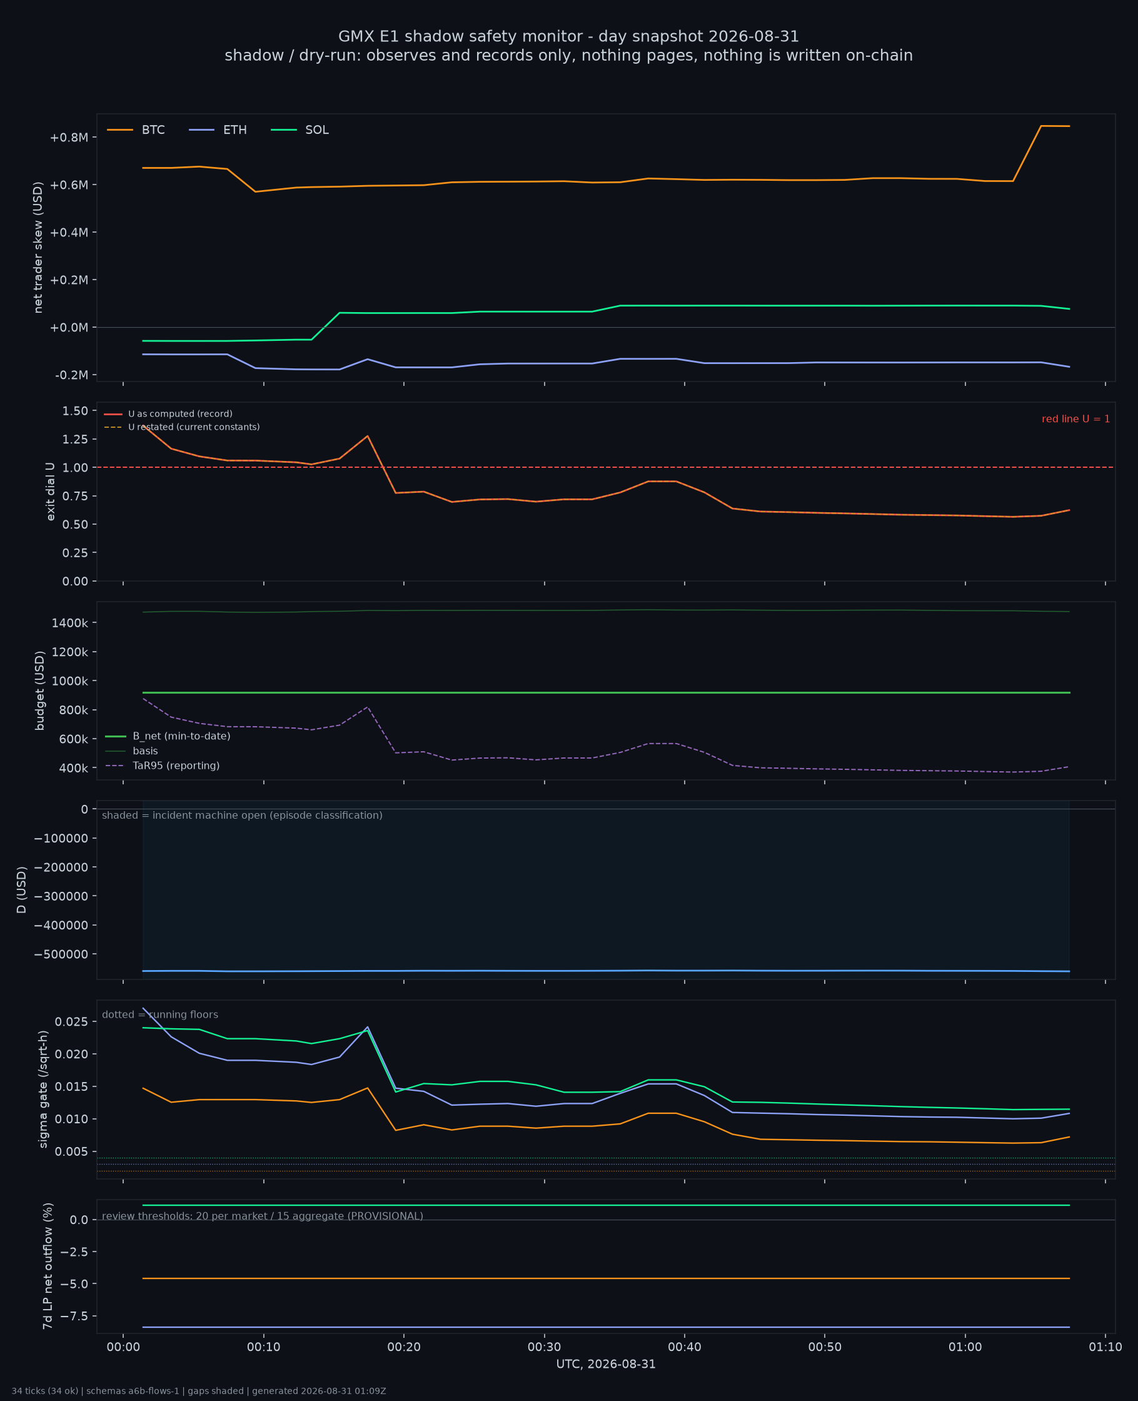Click the '800k' budget tick label
This screenshot has height=1401, width=1138.
(73, 710)
